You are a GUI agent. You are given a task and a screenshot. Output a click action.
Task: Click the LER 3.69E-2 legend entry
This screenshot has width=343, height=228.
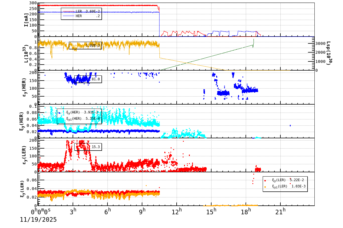tap(81, 11)
